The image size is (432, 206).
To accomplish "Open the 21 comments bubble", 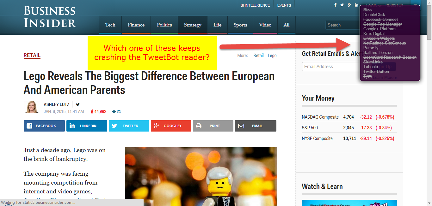I will point(117,111).
